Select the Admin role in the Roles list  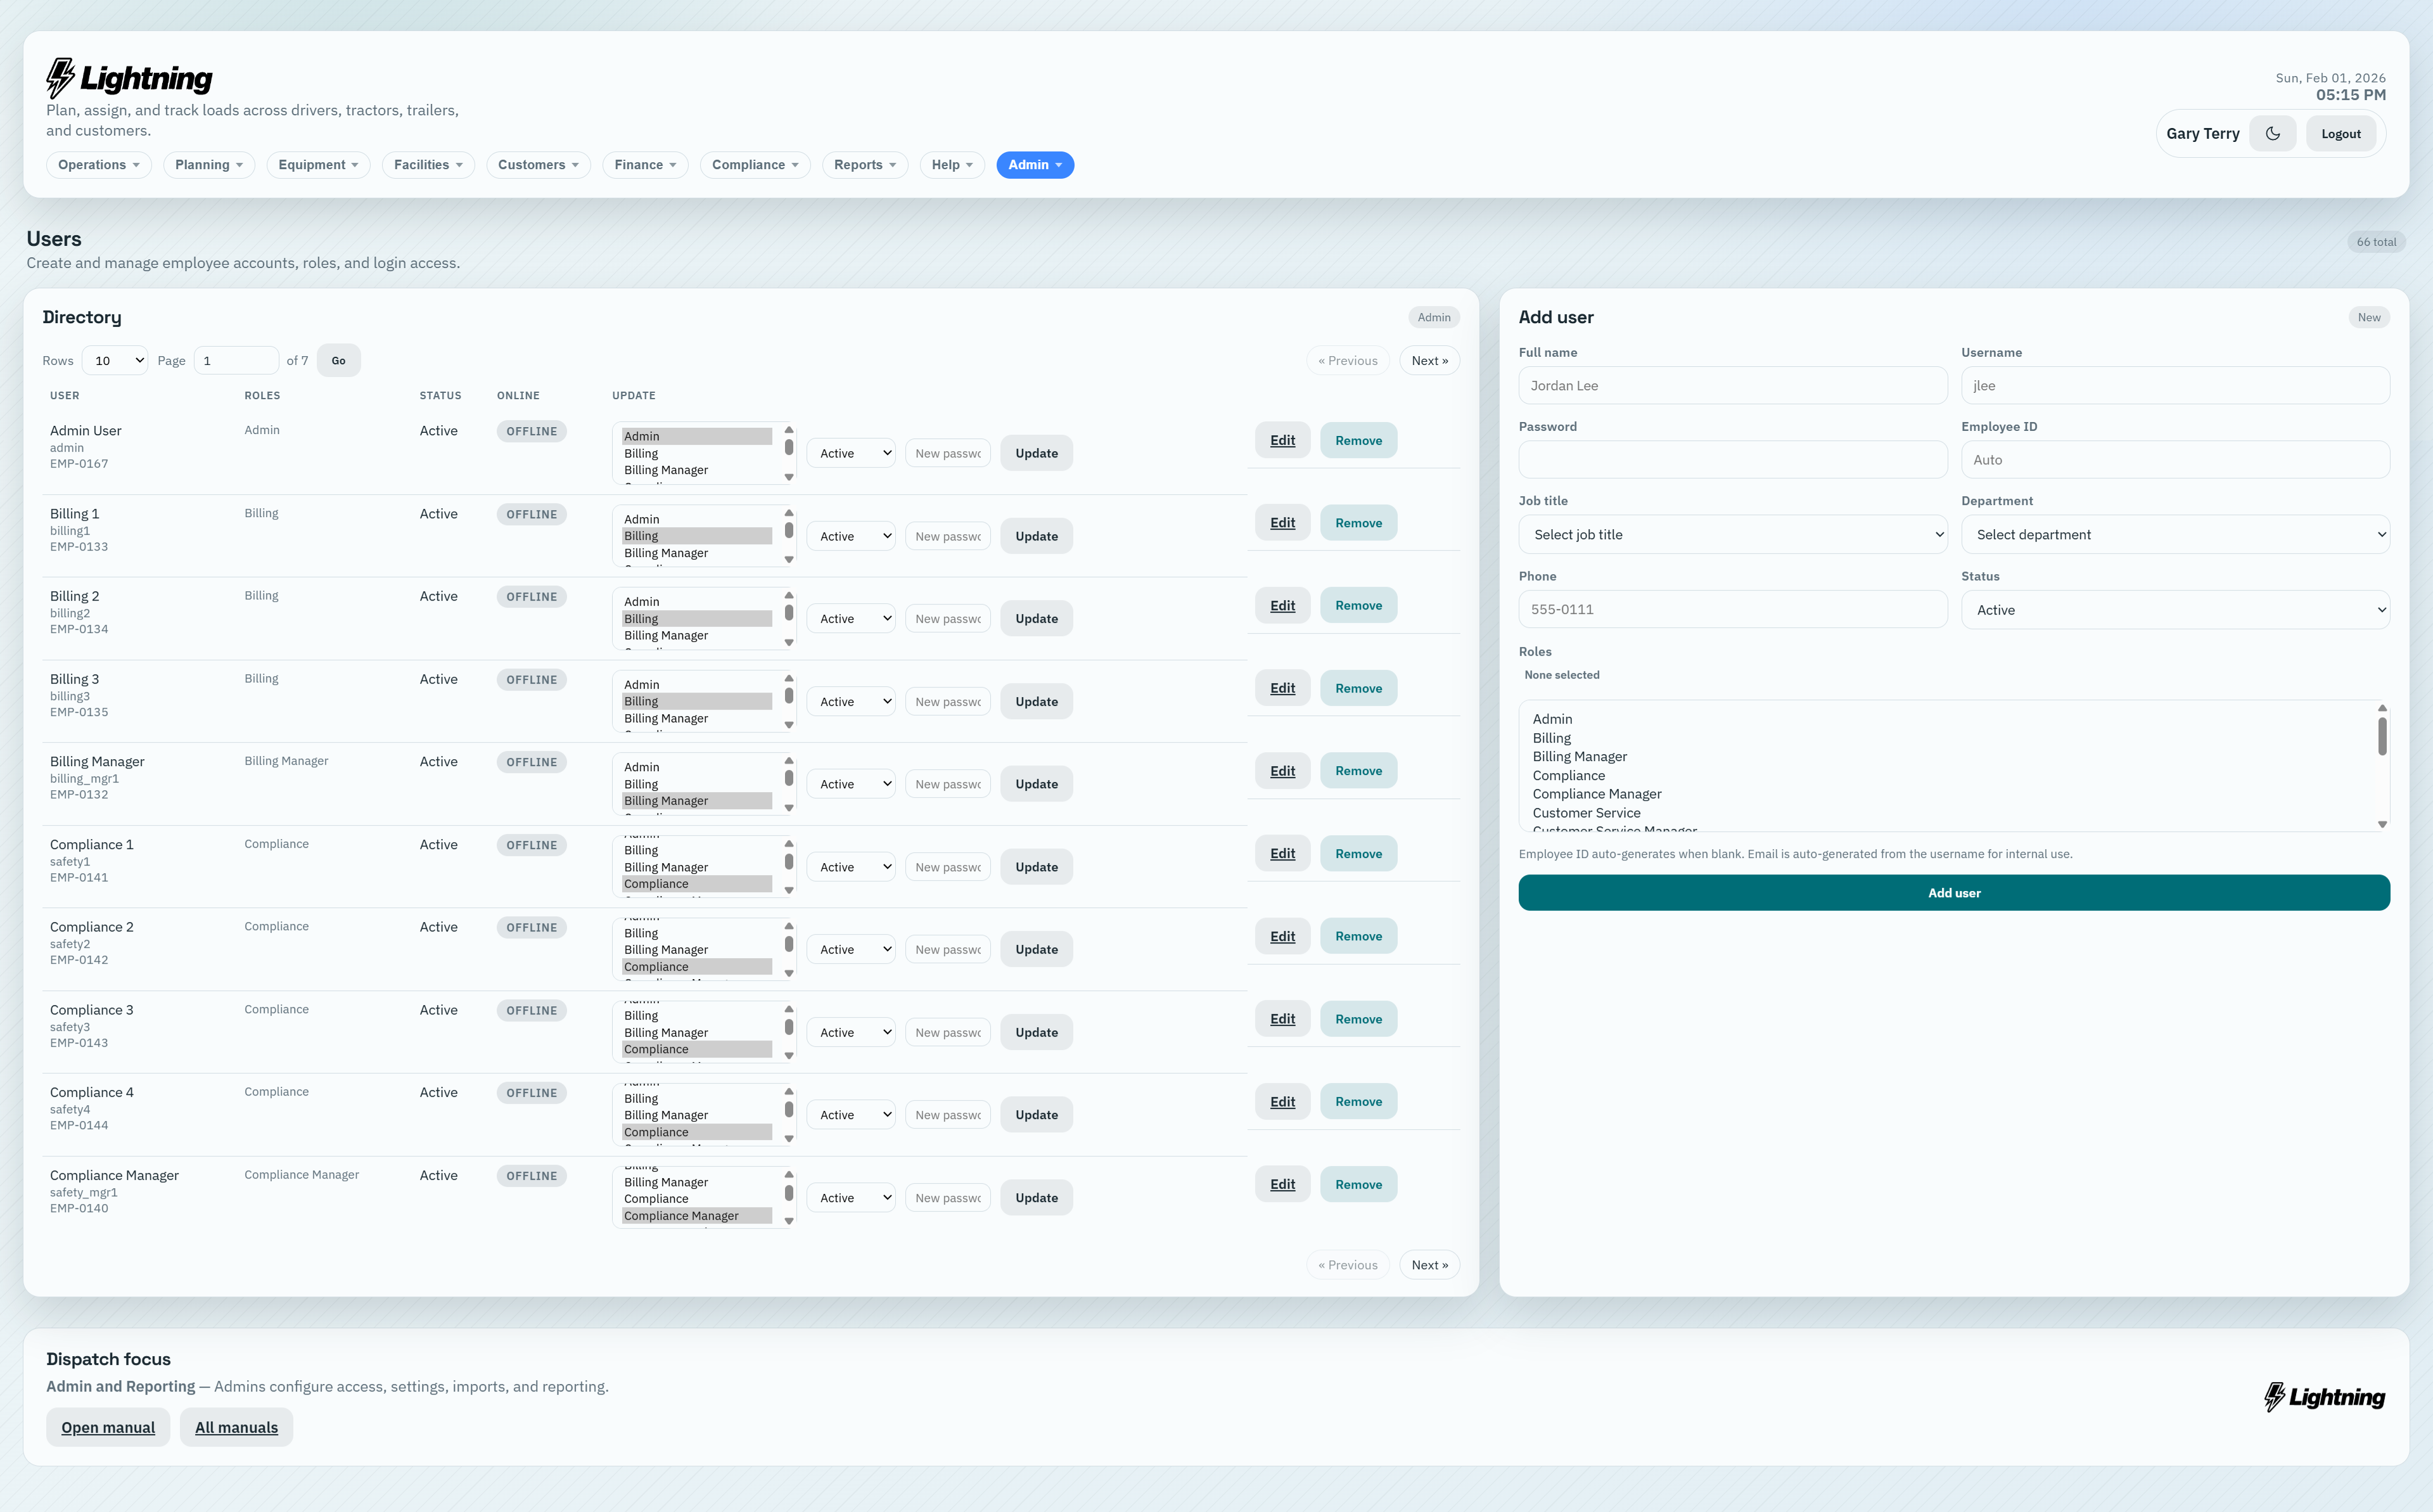pos(1552,718)
